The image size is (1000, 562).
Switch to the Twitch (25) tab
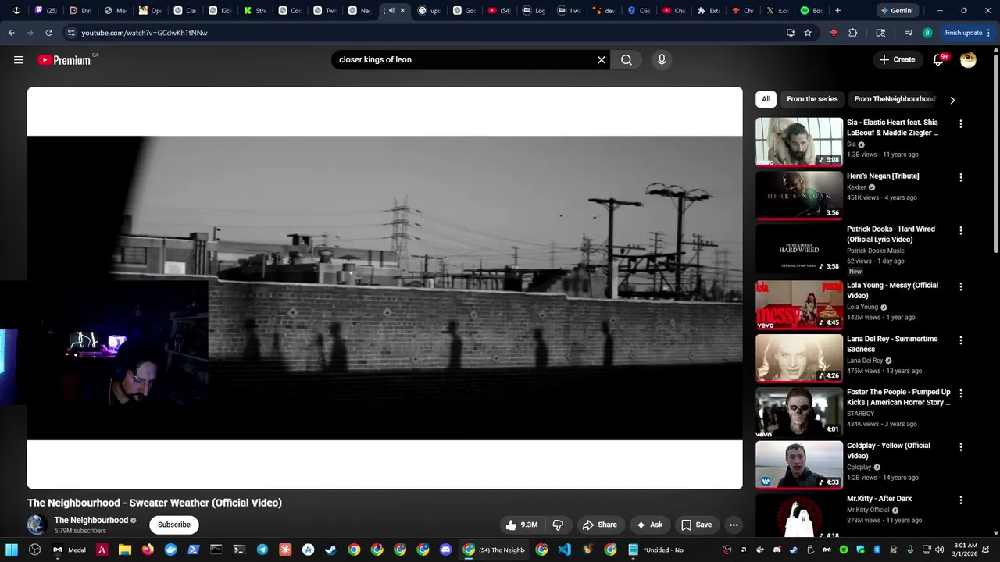coord(46,11)
